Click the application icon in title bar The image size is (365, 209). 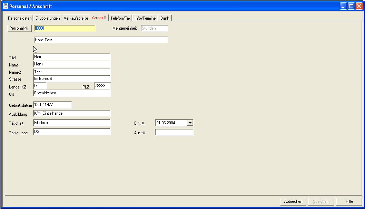(5, 6)
